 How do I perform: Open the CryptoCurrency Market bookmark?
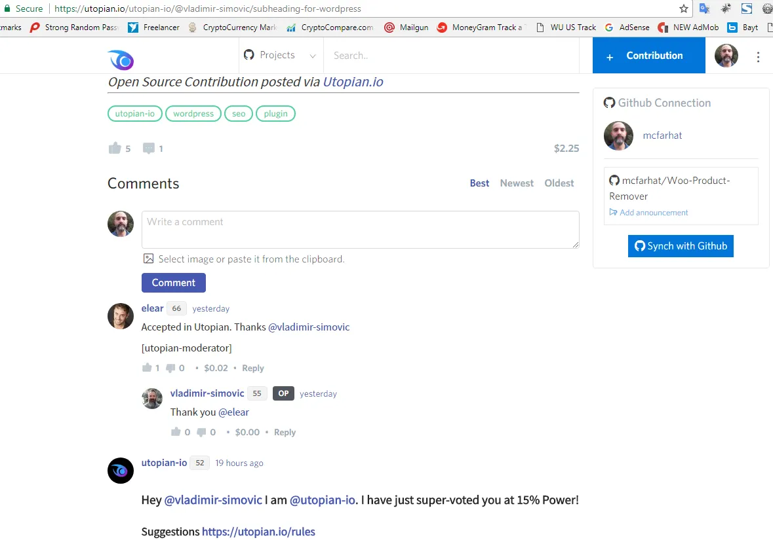coord(232,27)
